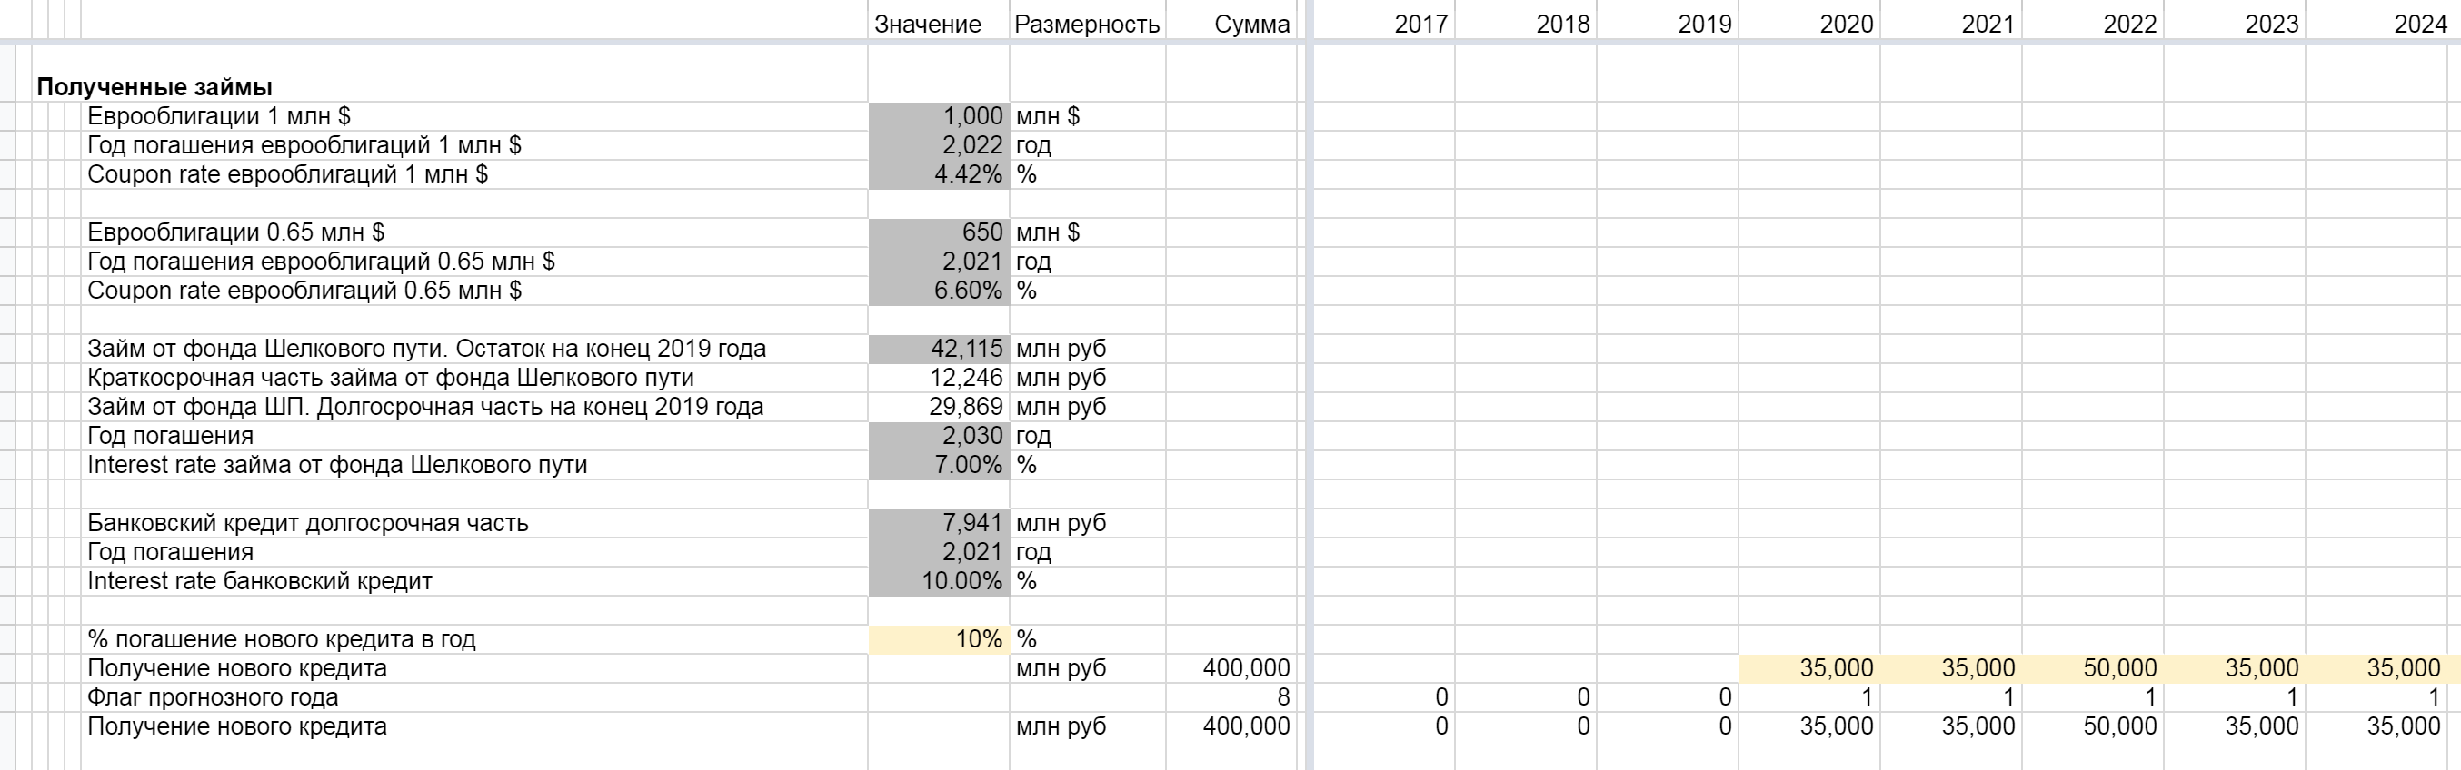Click the 2024 year column header
Viewport: 2461px width, 770px height.
point(2420,24)
